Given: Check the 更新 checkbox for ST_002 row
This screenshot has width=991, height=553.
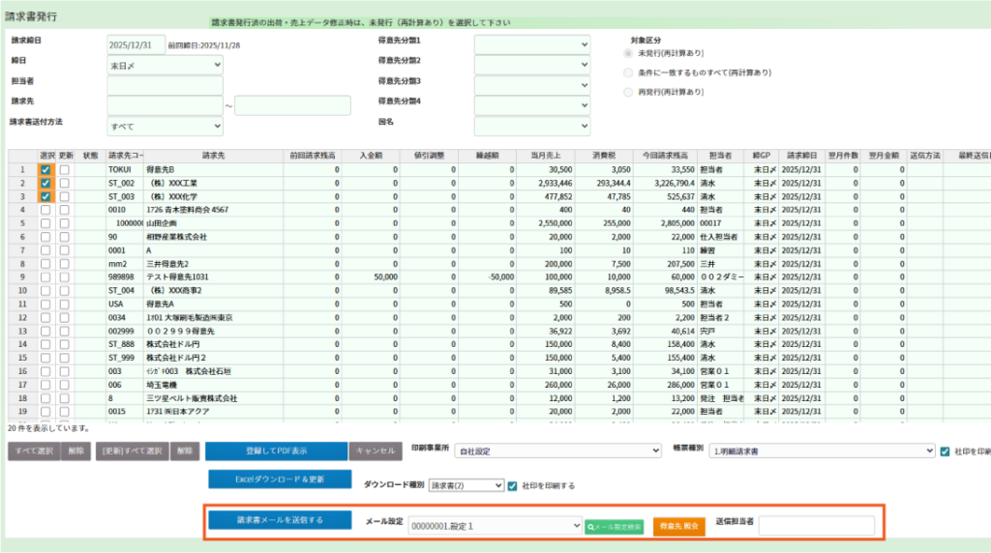Looking at the screenshot, I should pyautogui.click(x=65, y=183).
